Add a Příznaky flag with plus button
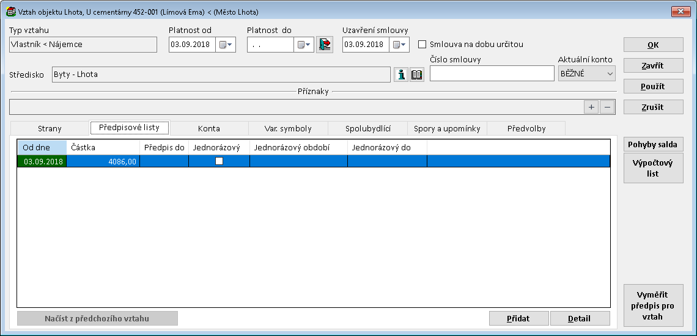 591,107
